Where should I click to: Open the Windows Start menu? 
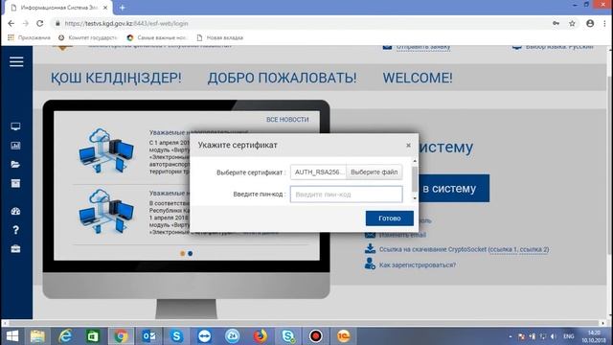(12, 336)
